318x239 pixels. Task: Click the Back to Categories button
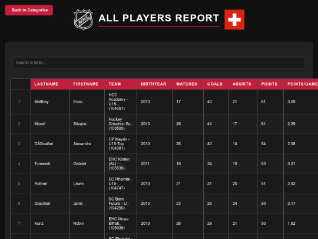[29, 10]
